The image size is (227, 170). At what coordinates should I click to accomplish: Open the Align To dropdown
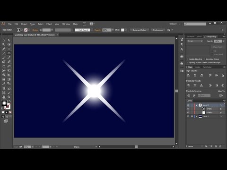click(221, 95)
